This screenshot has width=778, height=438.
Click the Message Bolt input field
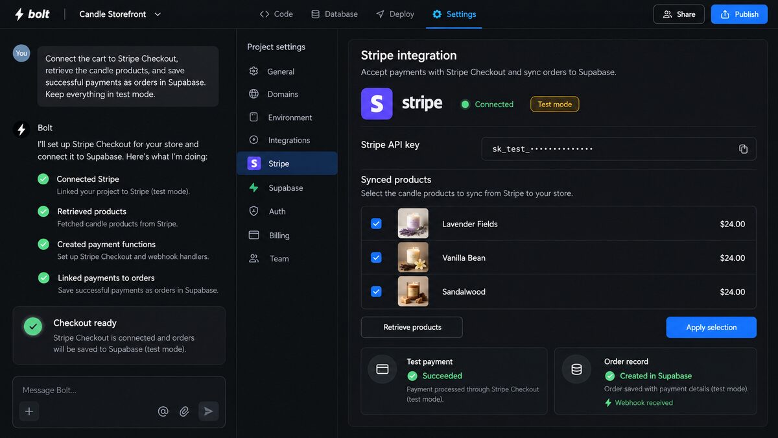[119, 390]
